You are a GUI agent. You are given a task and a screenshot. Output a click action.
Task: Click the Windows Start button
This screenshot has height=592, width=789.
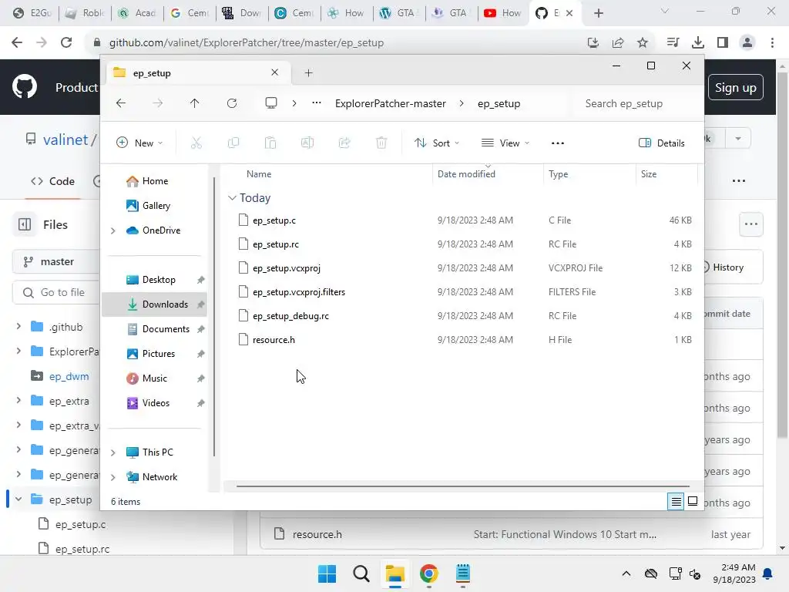(327, 573)
